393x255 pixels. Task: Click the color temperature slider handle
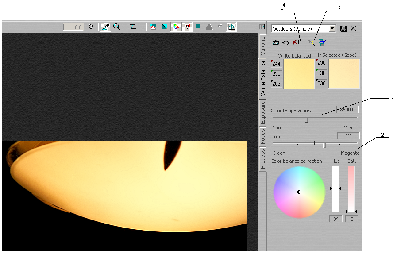[x=306, y=120]
